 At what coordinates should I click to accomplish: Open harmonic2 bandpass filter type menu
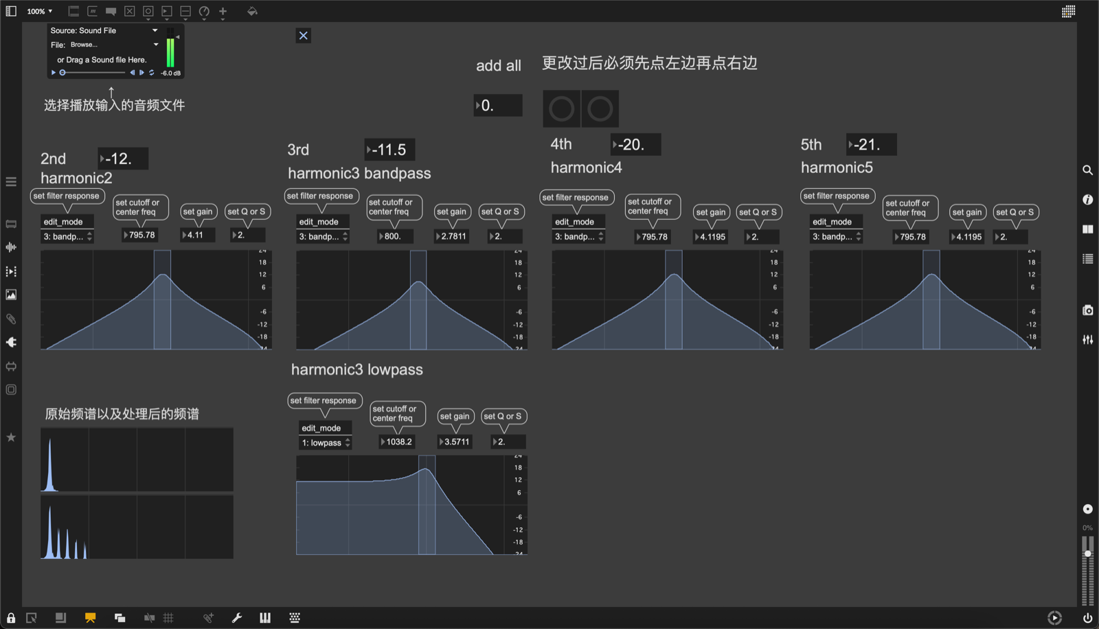point(67,236)
